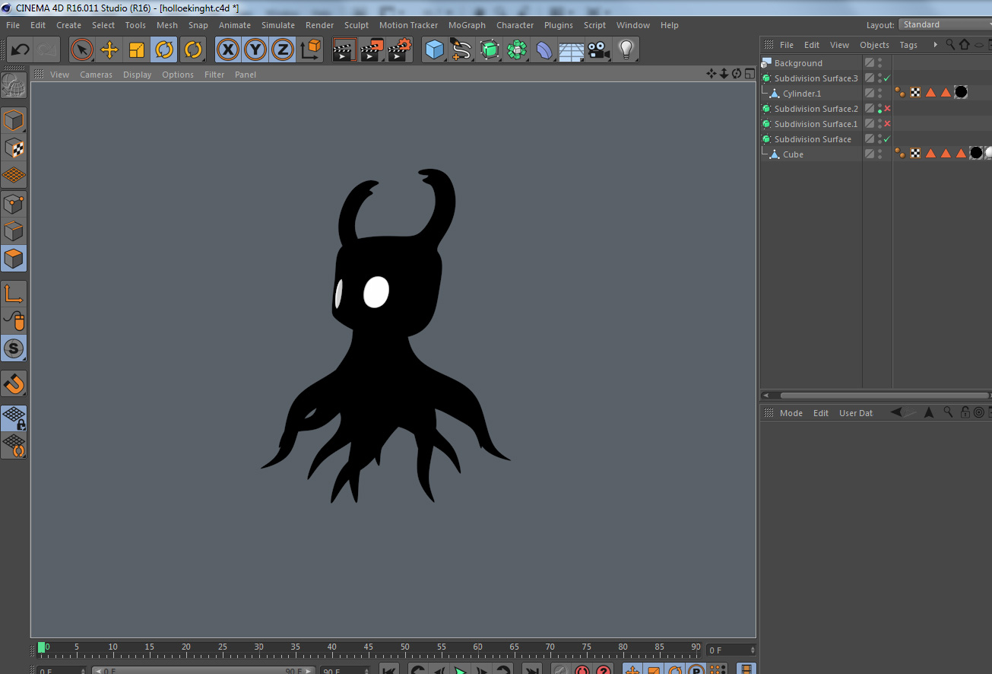The height and width of the screenshot is (674, 992).
Task: Select the Scale tool
Action: pyautogui.click(x=137, y=49)
